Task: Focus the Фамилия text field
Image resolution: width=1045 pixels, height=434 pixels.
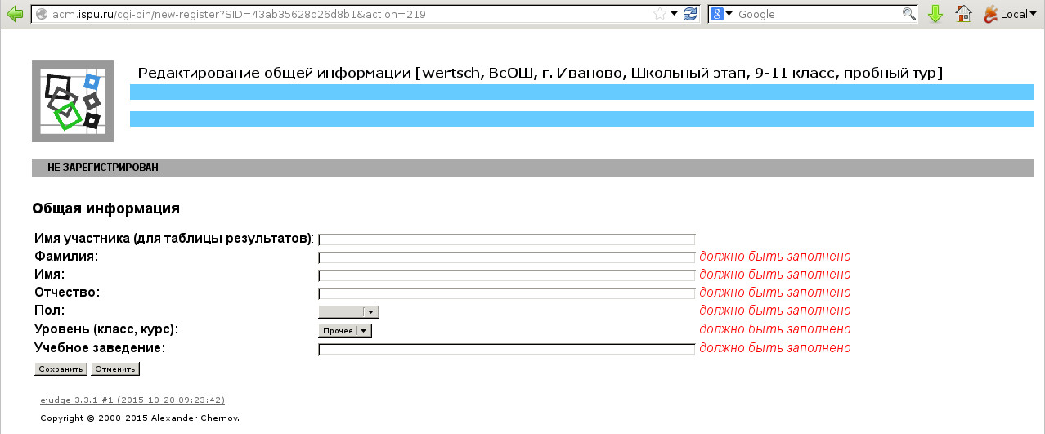Action: point(506,257)
